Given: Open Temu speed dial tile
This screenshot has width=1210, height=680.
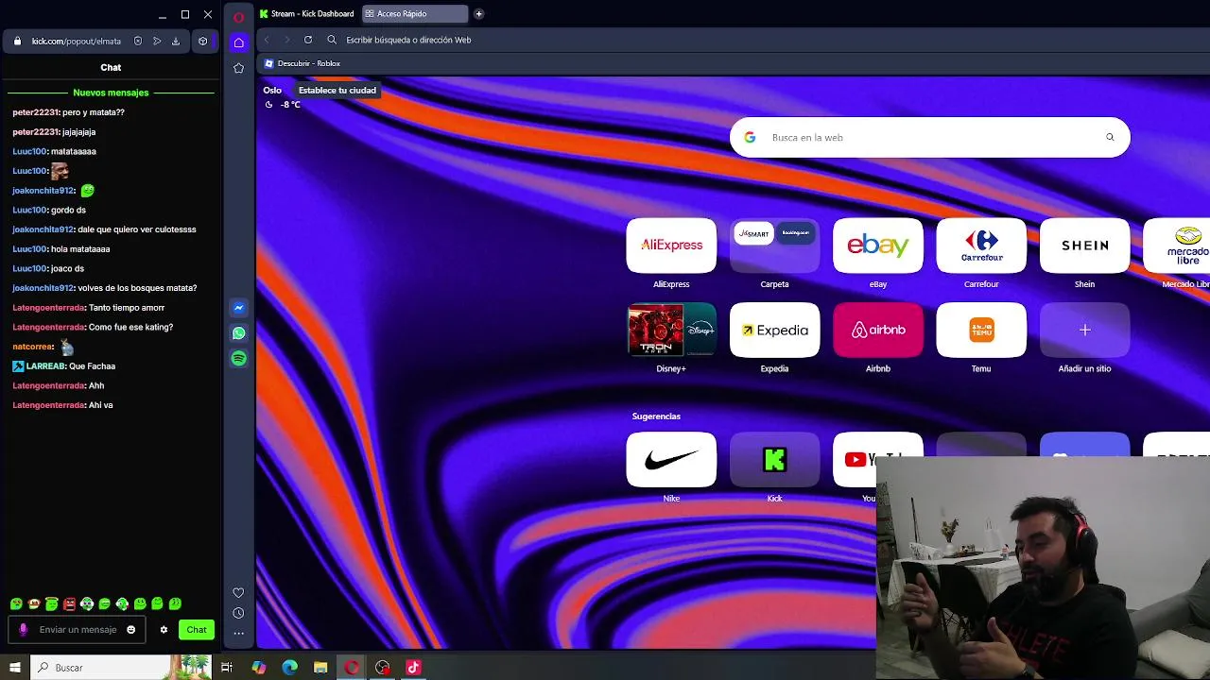Looking at the screenshot, I should [981, 331].
